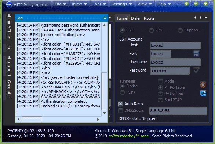Screen dimensions: 215x144
Task: Click the Log vertical scrollbar thumb
Action: coord(104,91)
